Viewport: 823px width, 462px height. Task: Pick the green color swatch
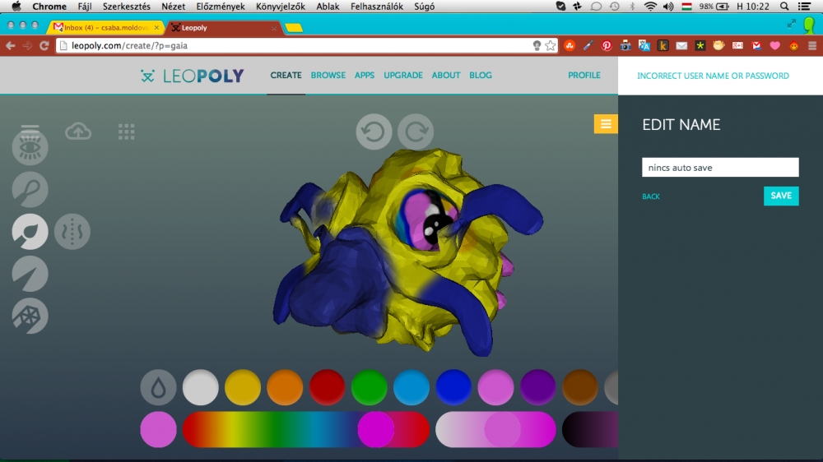click(x=369, y=387)
